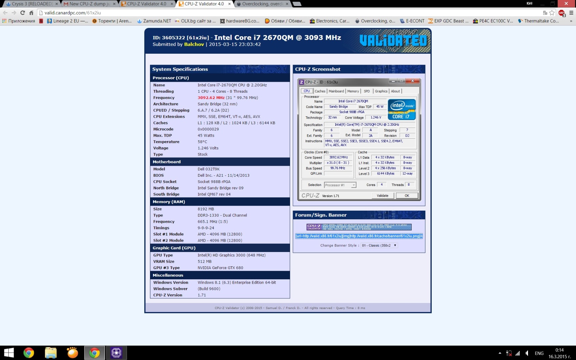
Task: Open the Zamunda.NET bookmark
Action: [154, 21]
